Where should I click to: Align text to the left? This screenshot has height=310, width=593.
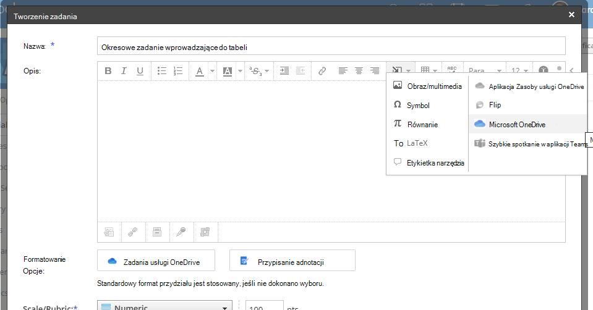343,70
